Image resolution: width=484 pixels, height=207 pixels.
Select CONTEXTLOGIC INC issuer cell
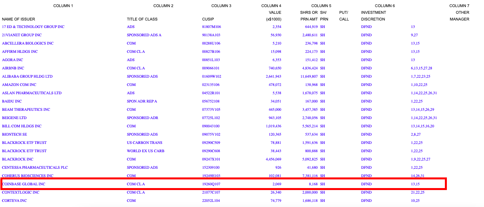pos(21,192)
